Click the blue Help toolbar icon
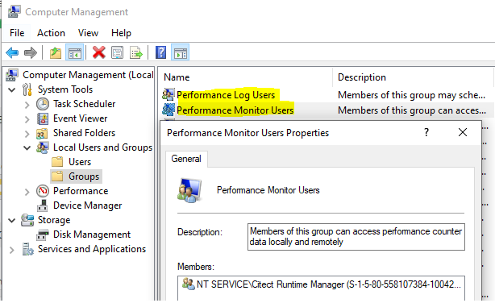 [x=160, y=52]
